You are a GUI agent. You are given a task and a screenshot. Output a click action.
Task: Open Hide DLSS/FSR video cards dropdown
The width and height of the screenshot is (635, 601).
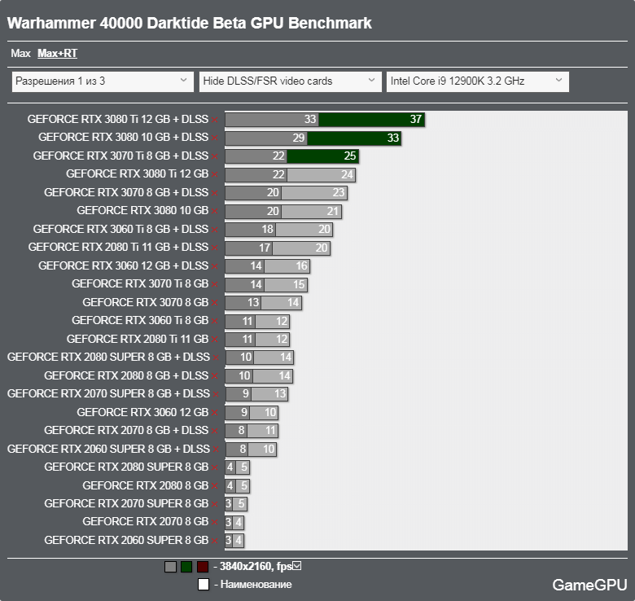tap(290, 81)
